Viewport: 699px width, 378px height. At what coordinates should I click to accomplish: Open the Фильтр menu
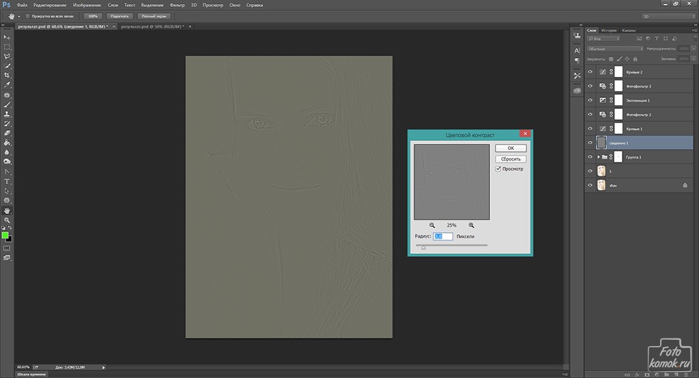(x=177, y=5)
